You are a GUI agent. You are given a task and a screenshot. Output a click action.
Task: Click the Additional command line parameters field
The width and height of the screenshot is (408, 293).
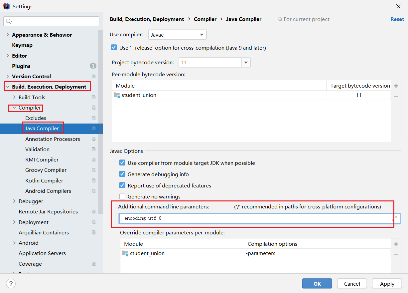[x=255, y=218]
